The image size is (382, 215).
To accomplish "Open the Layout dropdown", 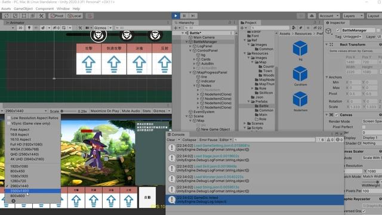I will click(x=374, y=16).
